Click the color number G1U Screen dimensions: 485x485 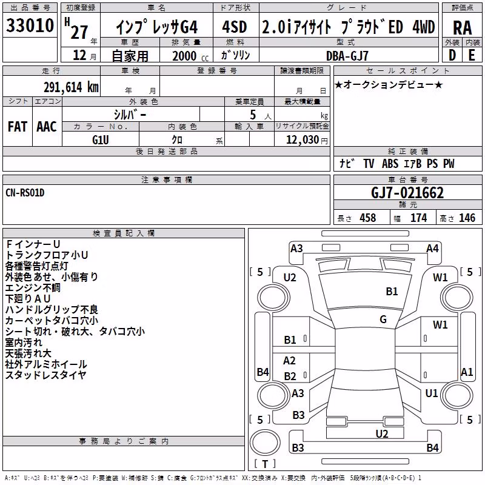click(101, 140)
